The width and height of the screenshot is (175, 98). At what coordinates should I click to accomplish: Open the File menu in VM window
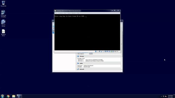(x=56, y=13)
